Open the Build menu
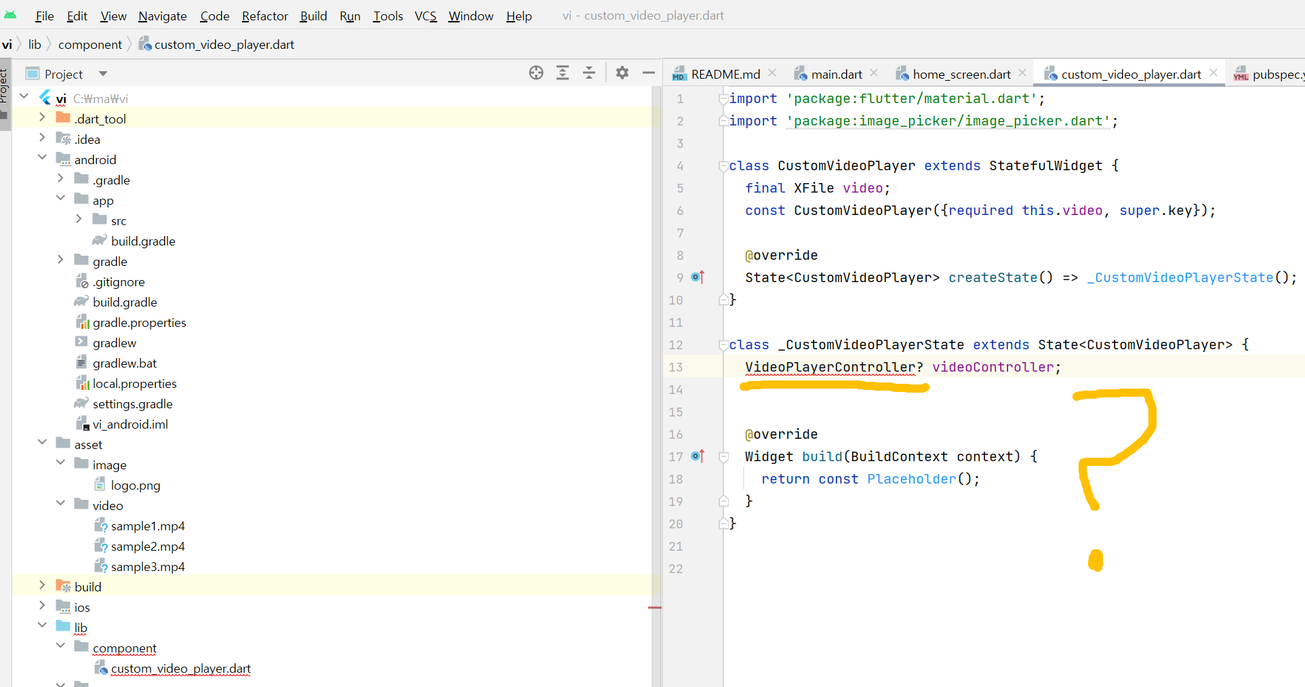 [314, 16]
